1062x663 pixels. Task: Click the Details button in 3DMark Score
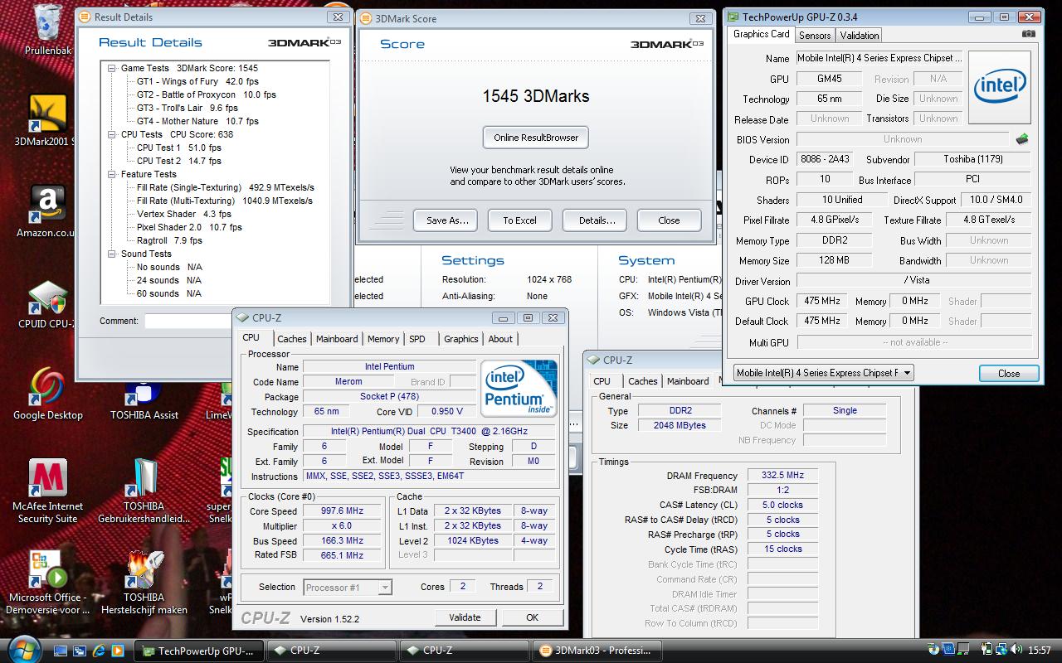point(597,220)
